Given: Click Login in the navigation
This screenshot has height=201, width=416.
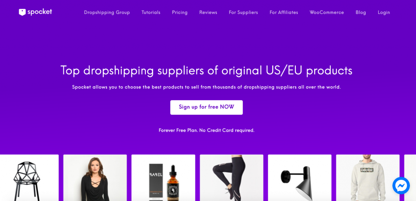Looking at the screenshot, I should [383, 13].
